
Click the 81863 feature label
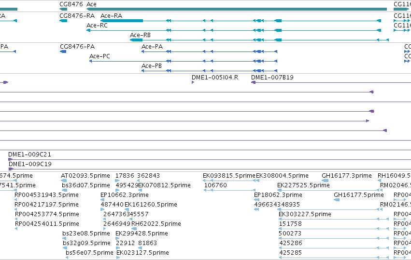148,243
